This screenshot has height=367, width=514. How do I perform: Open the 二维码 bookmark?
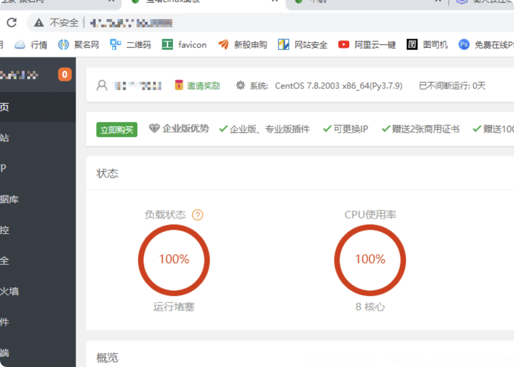click(131, 45)
